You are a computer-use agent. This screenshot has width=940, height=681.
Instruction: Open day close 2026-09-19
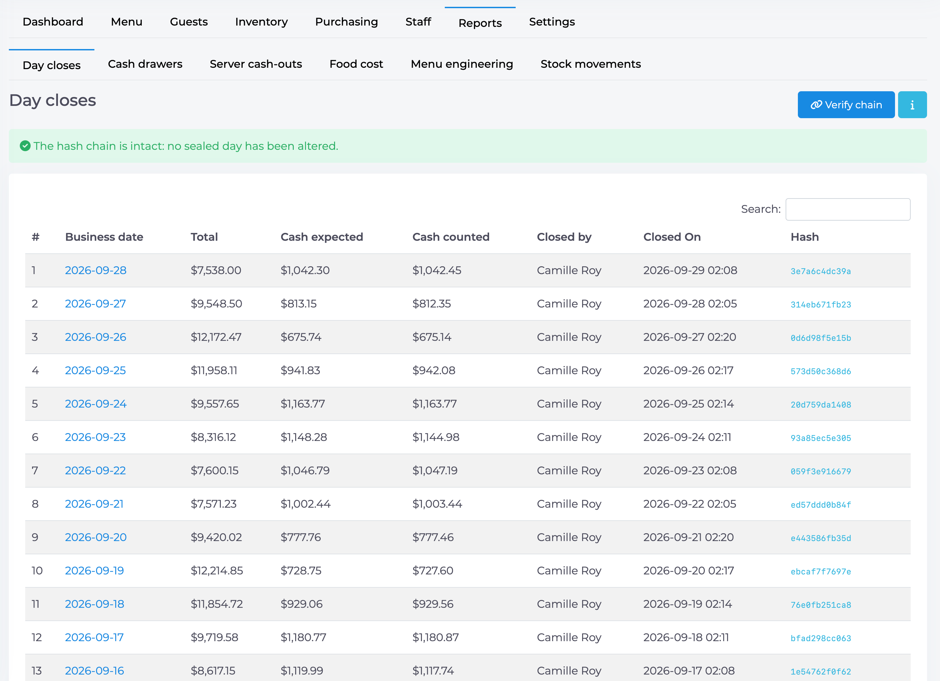(x=94, y=571)
